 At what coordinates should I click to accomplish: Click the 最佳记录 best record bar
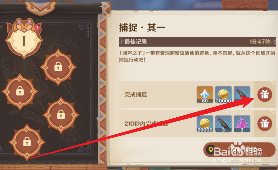coord(197,42)
